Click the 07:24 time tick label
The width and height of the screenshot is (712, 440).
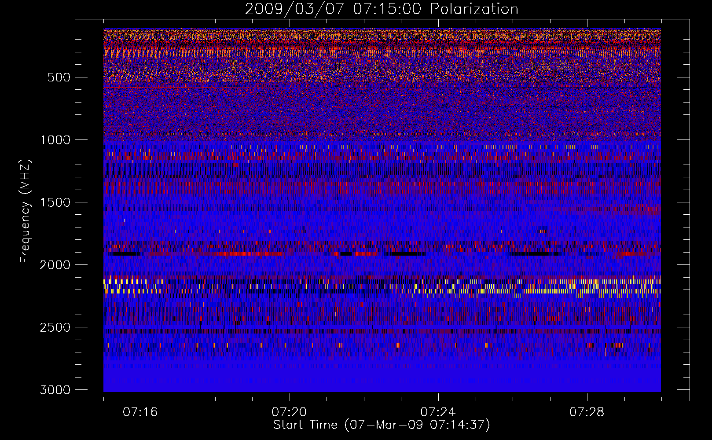[438, 412]
